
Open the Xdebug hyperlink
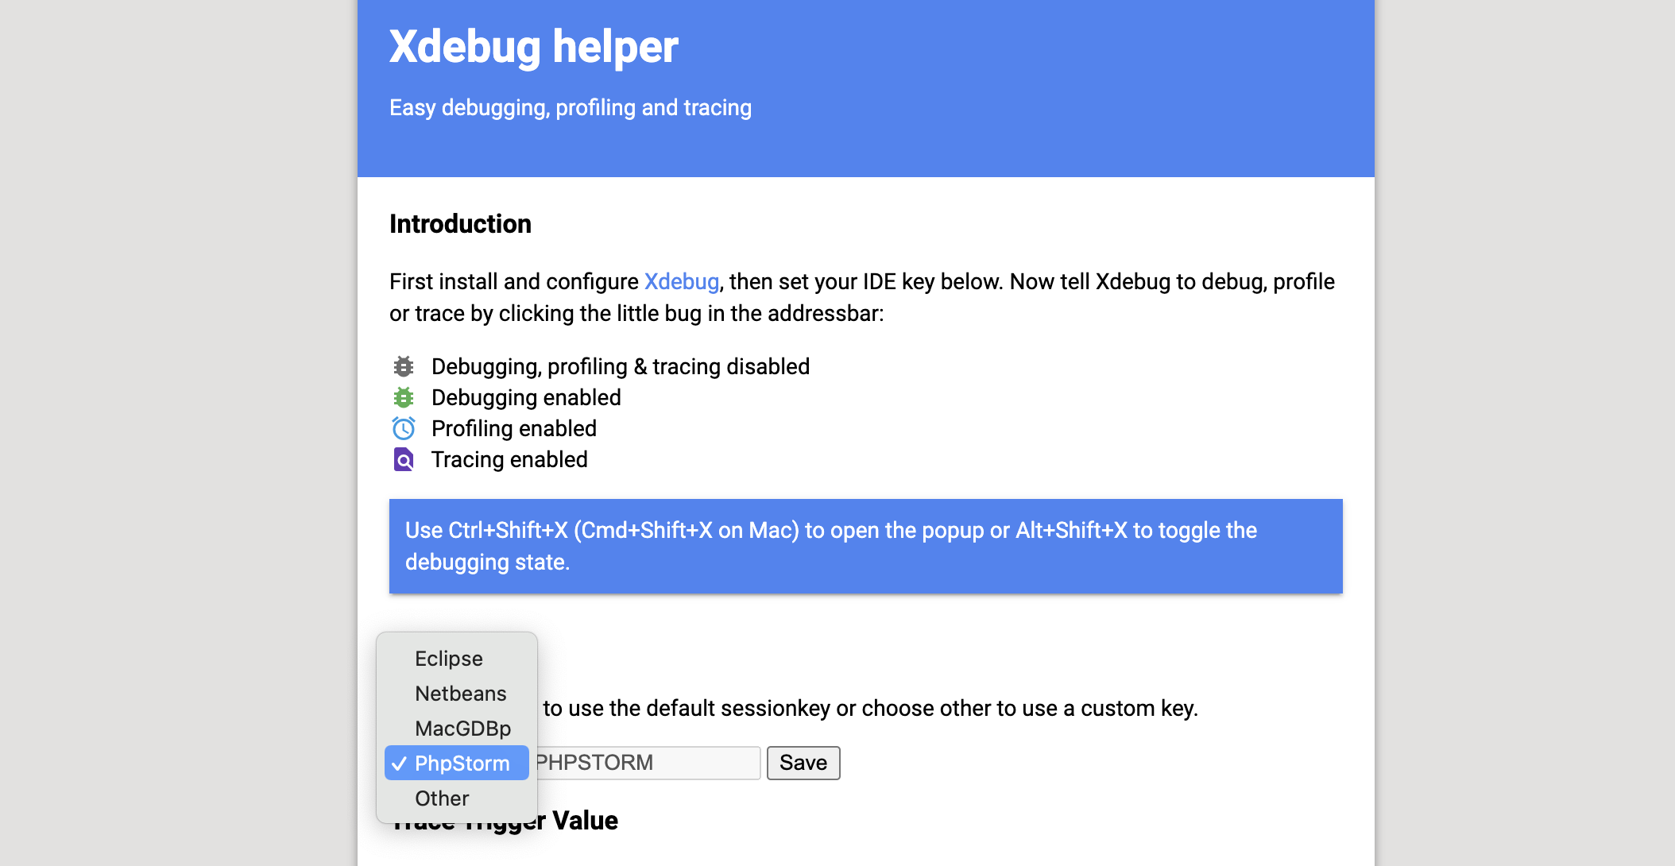pos(680,281)
